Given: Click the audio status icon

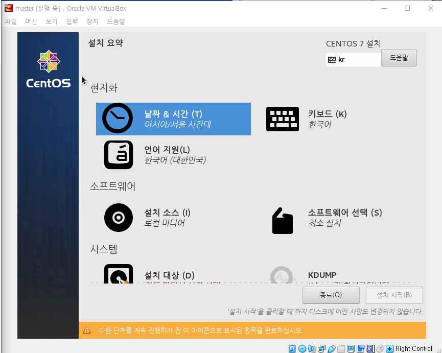Looking at the screenshot, I should point(312,348).
